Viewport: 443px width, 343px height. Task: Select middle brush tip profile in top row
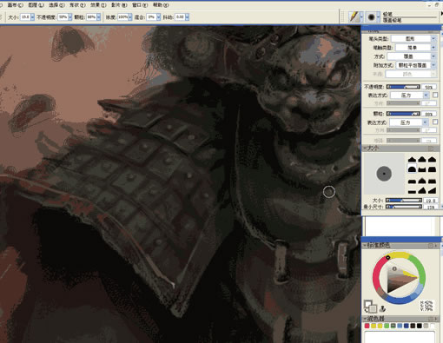pyautogui.click(x=422, y=159)
